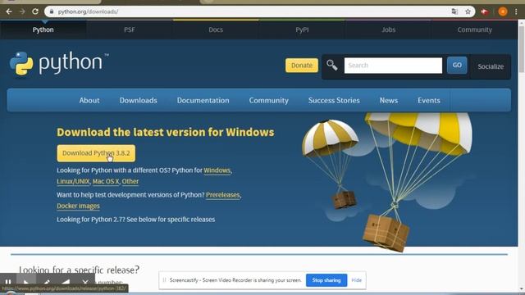
Task: Open the Downloads navigation menu
Action: click(138, 100)
